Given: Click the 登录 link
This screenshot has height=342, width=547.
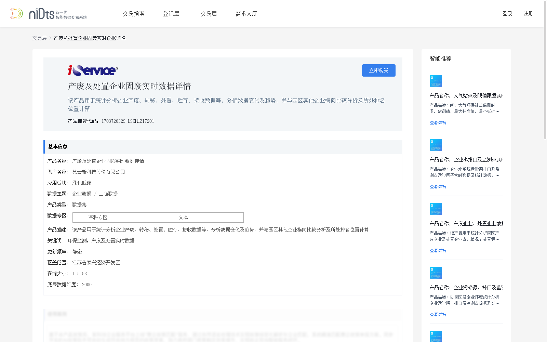Looking at the screenshot, I should pyautogui.click(x=507, y=14).
